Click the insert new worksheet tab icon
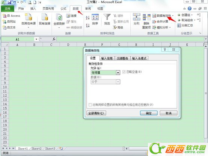 coord(61,148)
